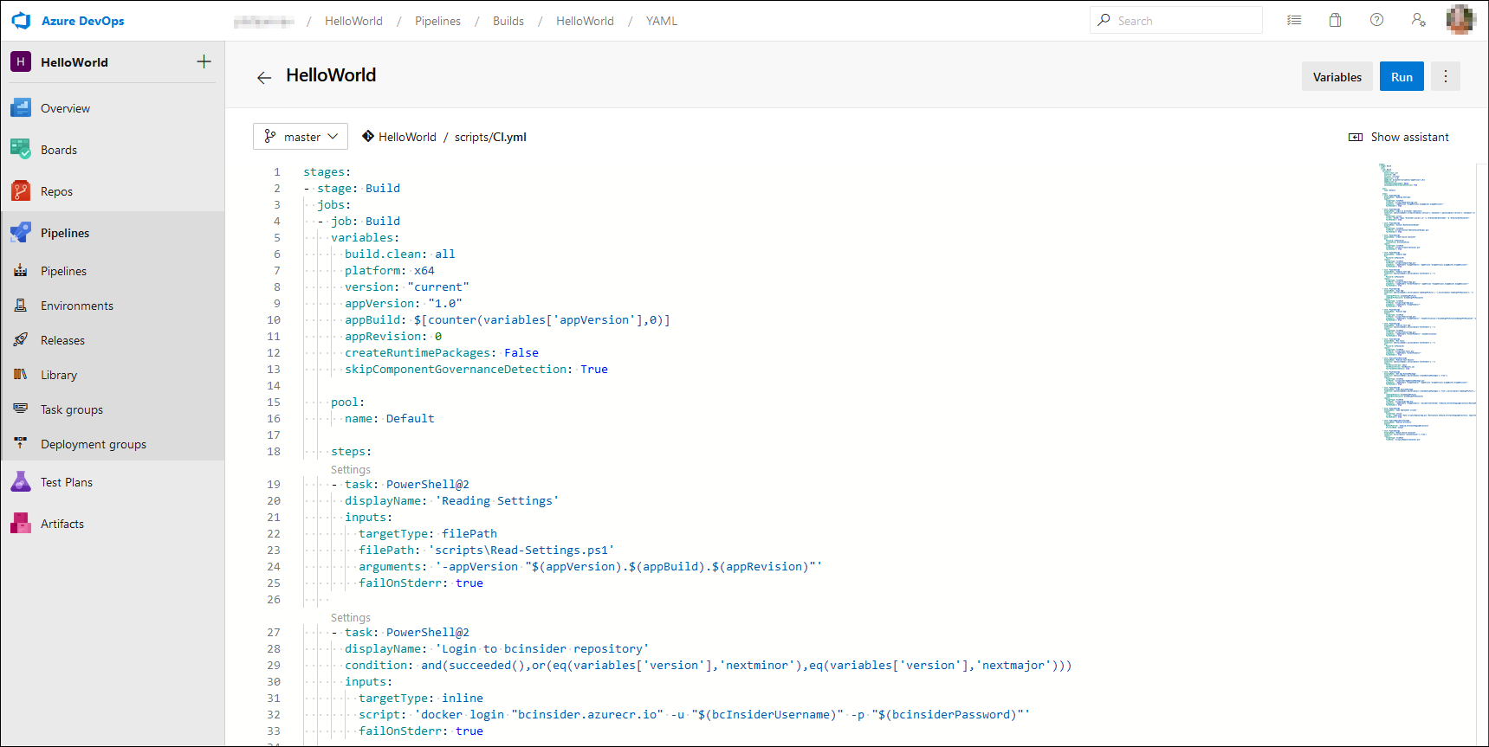Click the Show assistant panel icon
This screenshot has width=1489, height=747.
(1356, 137)
